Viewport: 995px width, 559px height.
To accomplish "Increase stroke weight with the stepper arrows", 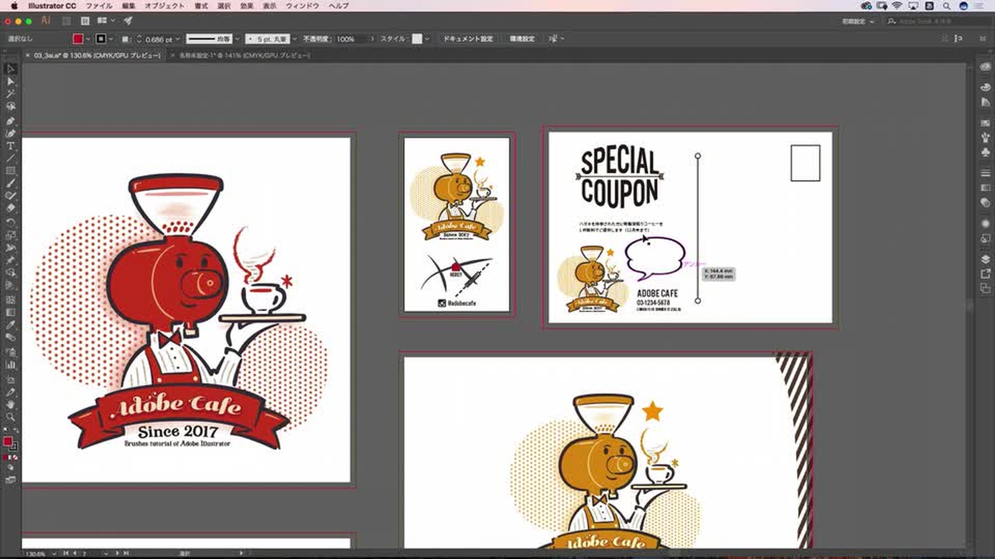I will pos(139,37).
